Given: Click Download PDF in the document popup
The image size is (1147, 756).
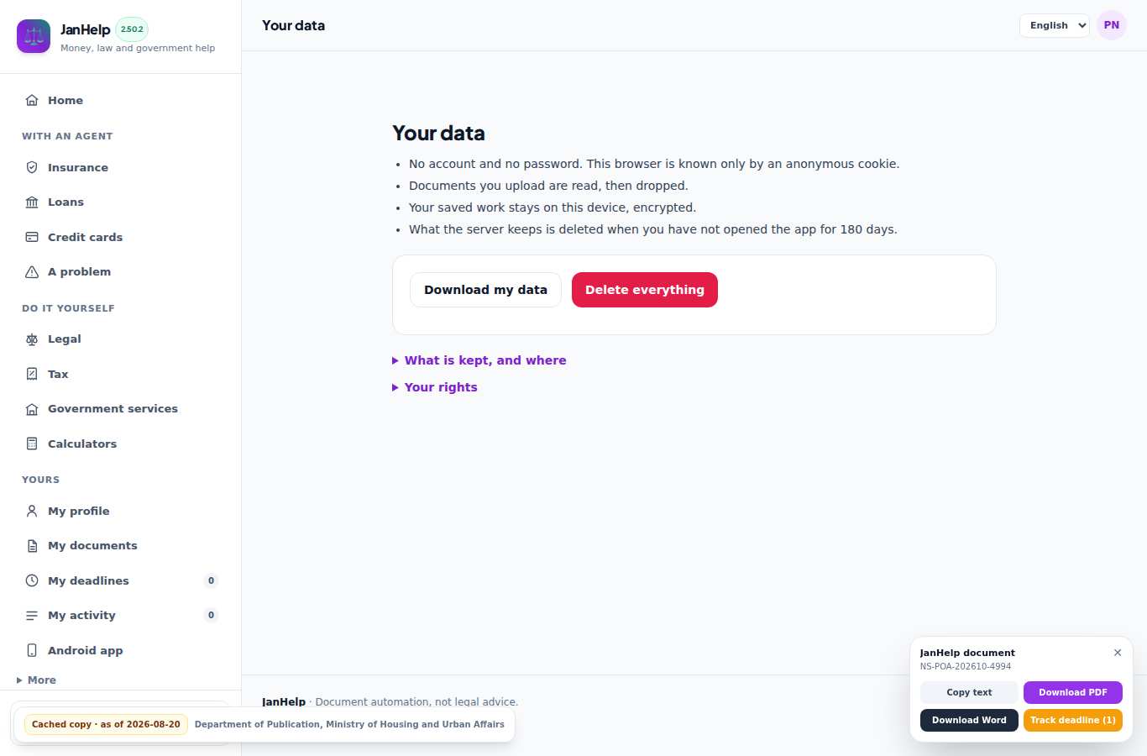Looking at the screenshot, I should coord(1073,692).
